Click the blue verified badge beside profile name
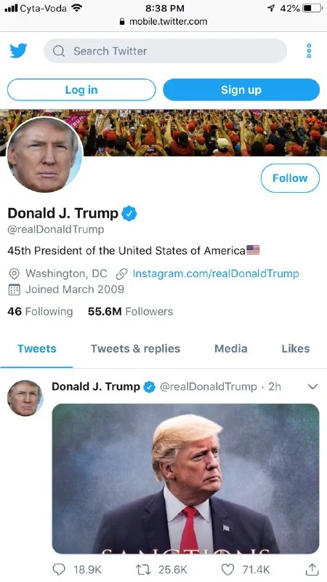The image size is (327, 582). click(129, 213)
